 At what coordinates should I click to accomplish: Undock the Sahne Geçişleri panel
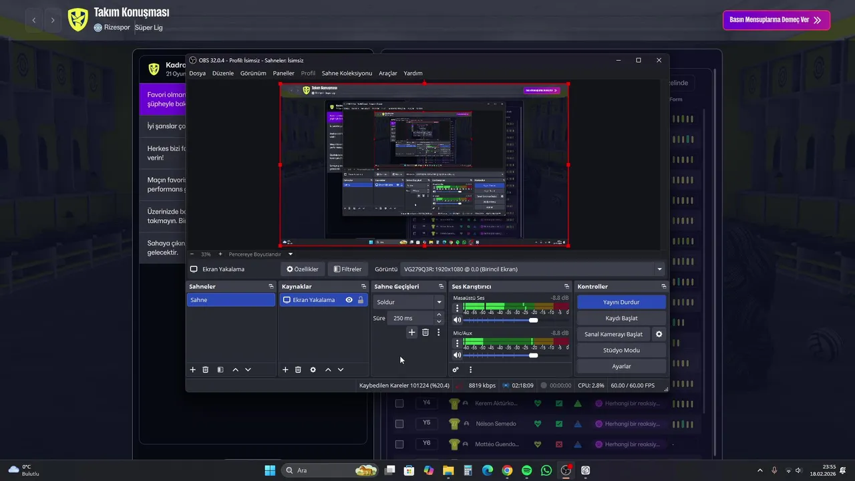pyautogui.click(x=441, y=287)
